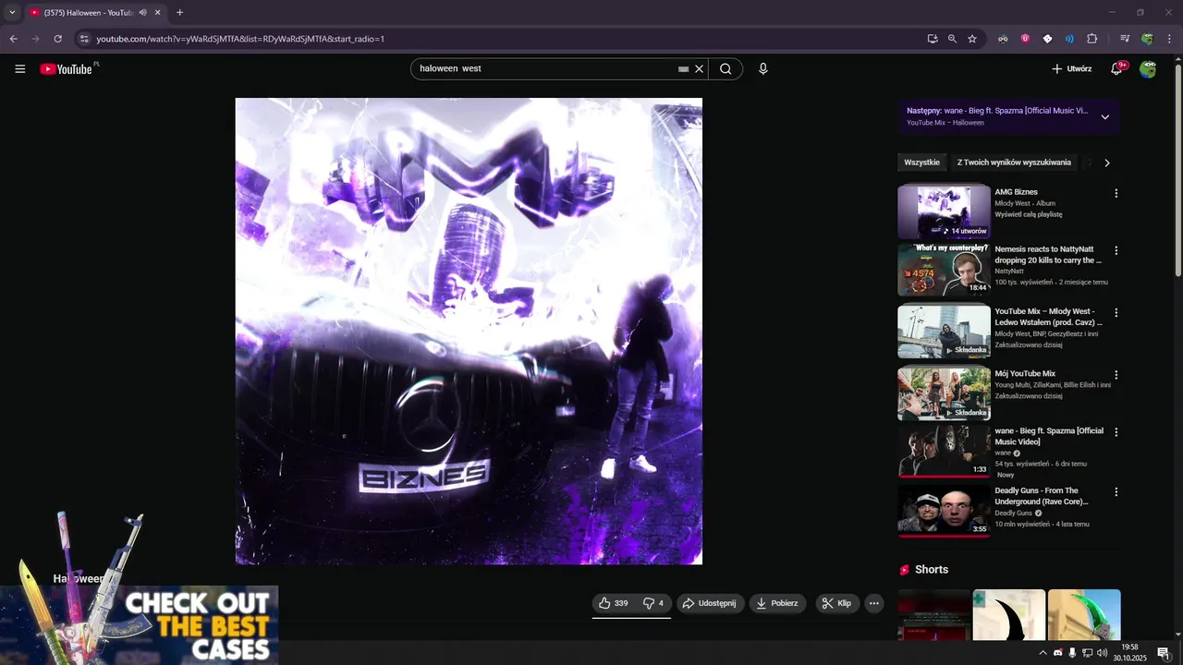This screenshot has height=665, width=1183.
Task: Open more actions ellipsis under video
Action: 874,603
